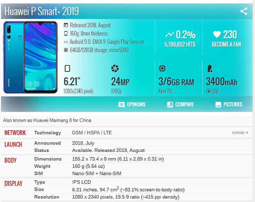Click the share icon in the header
The height and width of the screenshot is (202, 255).
[x=244, y=11]
